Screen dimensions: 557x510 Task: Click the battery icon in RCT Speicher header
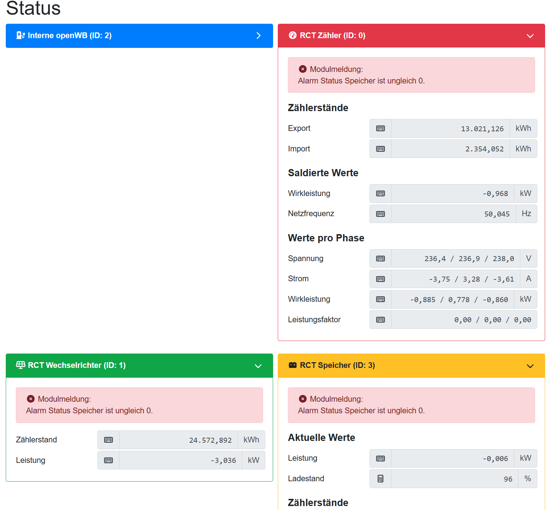pyautogui.click(x=293, y=365)
